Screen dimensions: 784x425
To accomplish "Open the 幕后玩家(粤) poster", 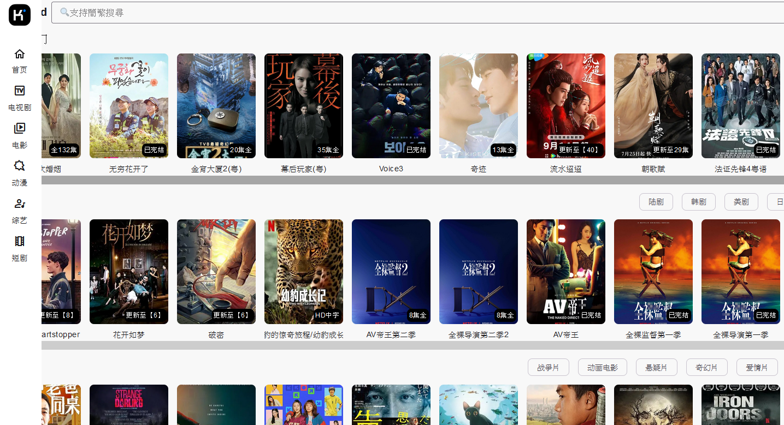I will [303, 106].
